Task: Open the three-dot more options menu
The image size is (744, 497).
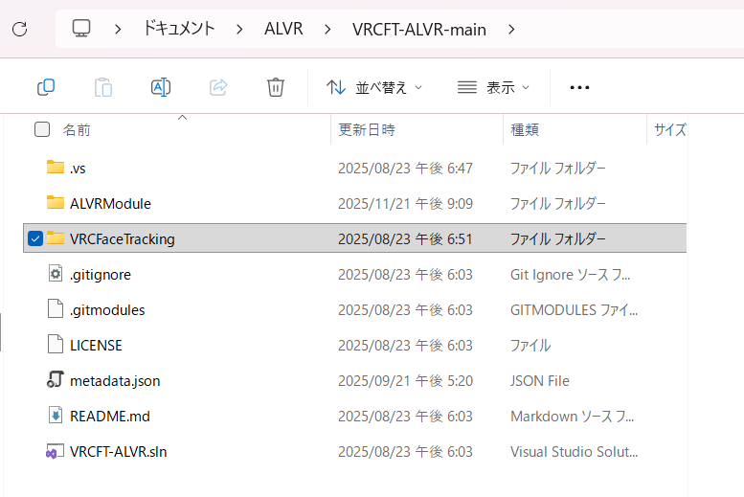Action: 579,87
